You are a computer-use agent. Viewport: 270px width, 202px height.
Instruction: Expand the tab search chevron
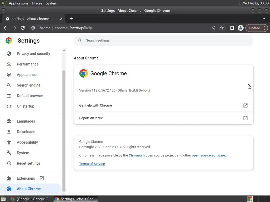tap(264, 19)
